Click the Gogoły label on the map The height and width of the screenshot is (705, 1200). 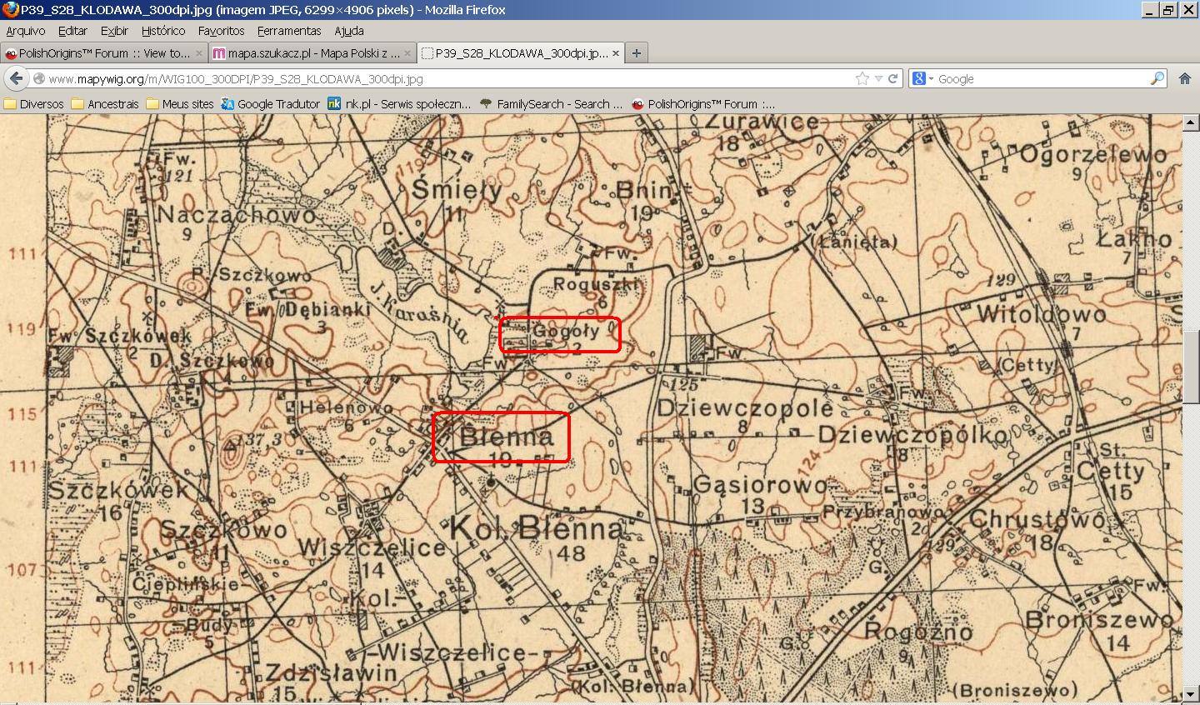[x=566, y=331]
